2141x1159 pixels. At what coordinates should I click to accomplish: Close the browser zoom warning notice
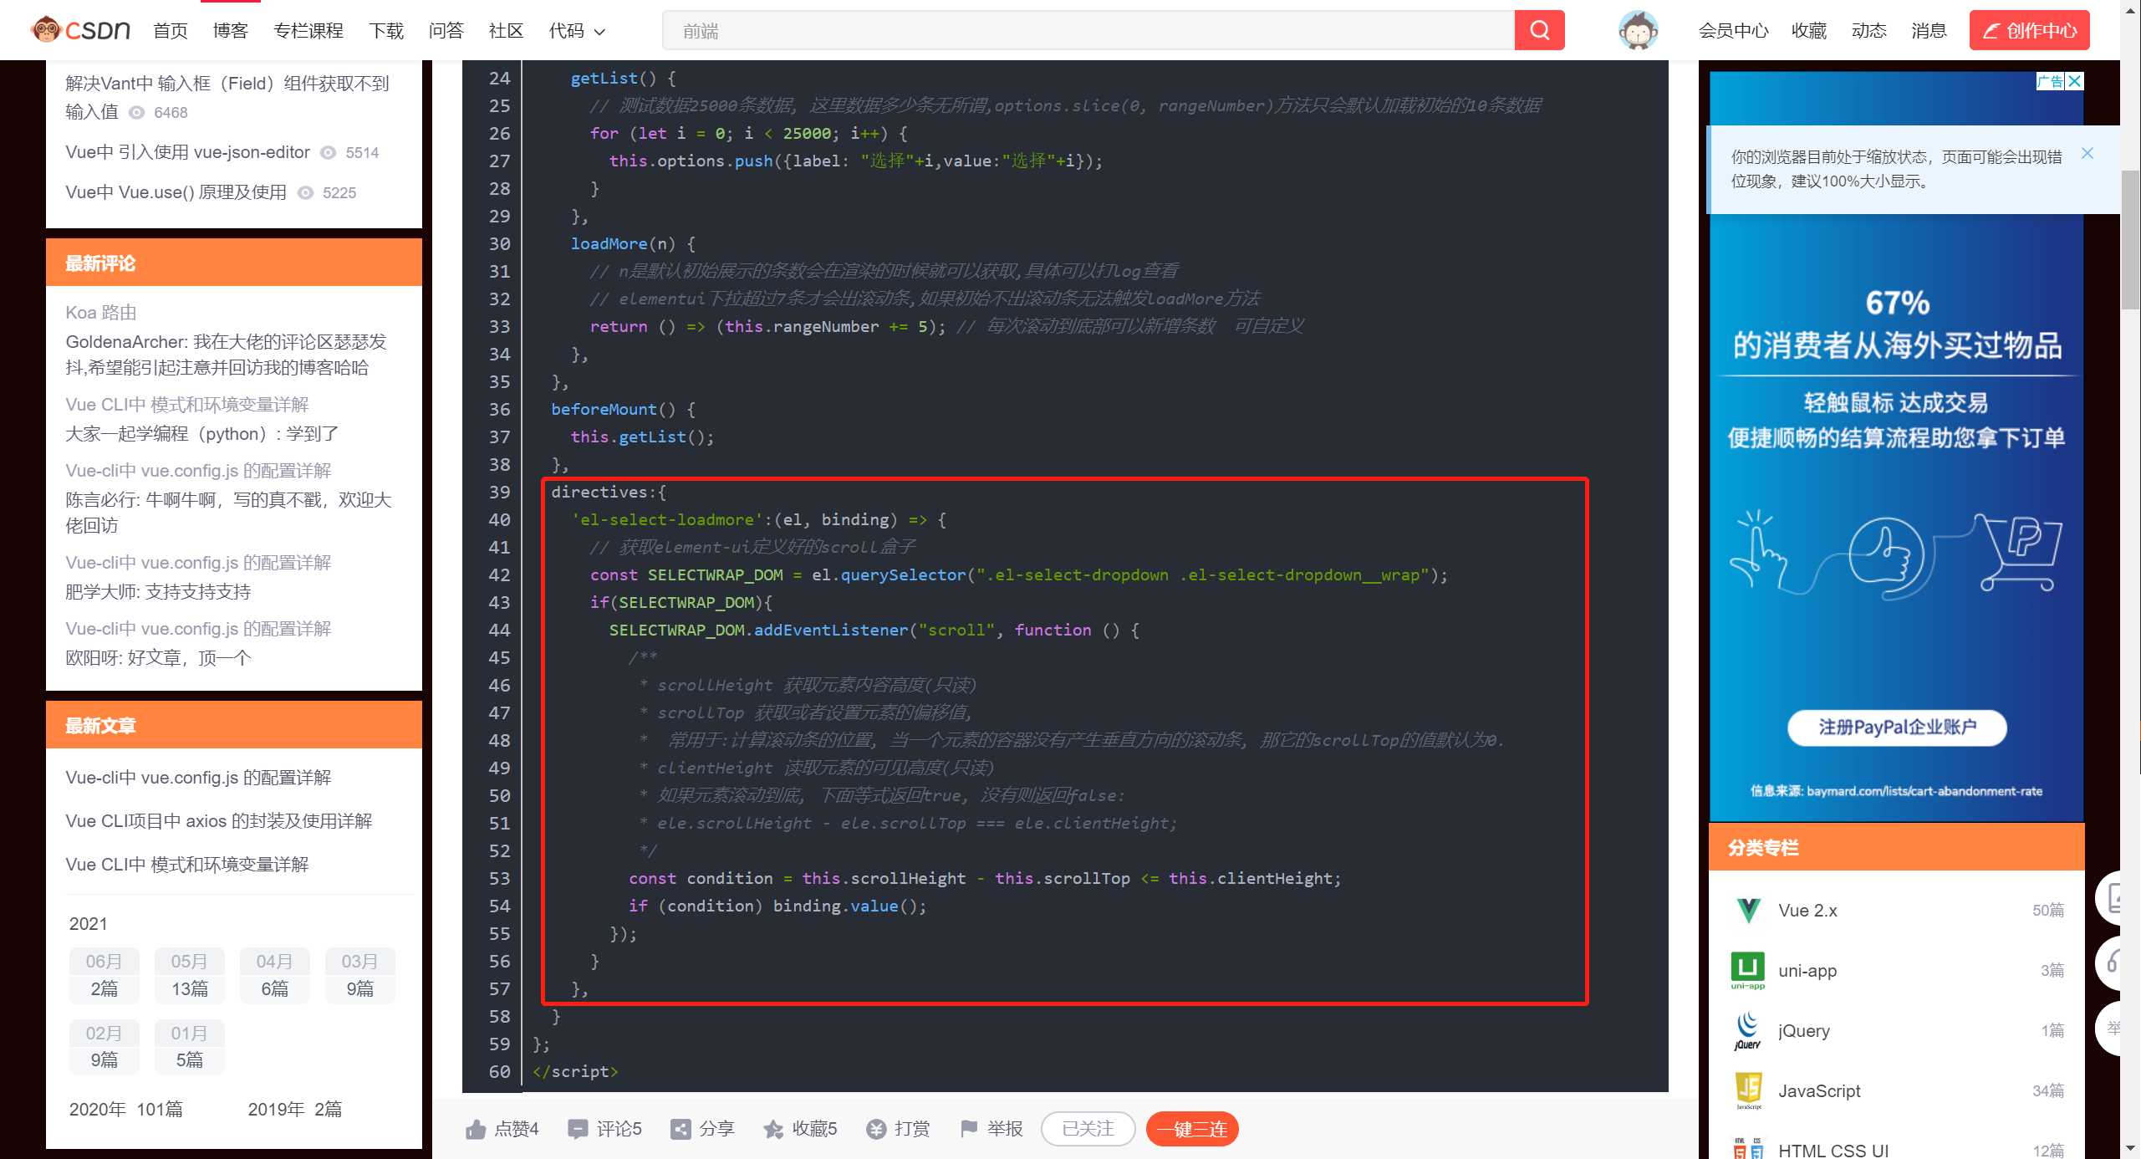point(2087,153)
